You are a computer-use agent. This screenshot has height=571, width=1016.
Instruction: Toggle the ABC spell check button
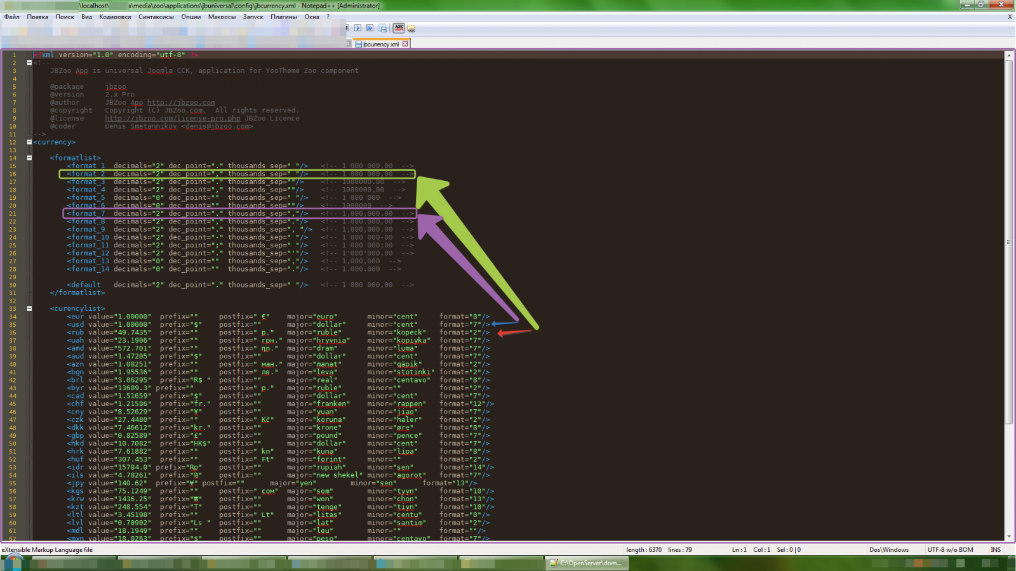399,28
